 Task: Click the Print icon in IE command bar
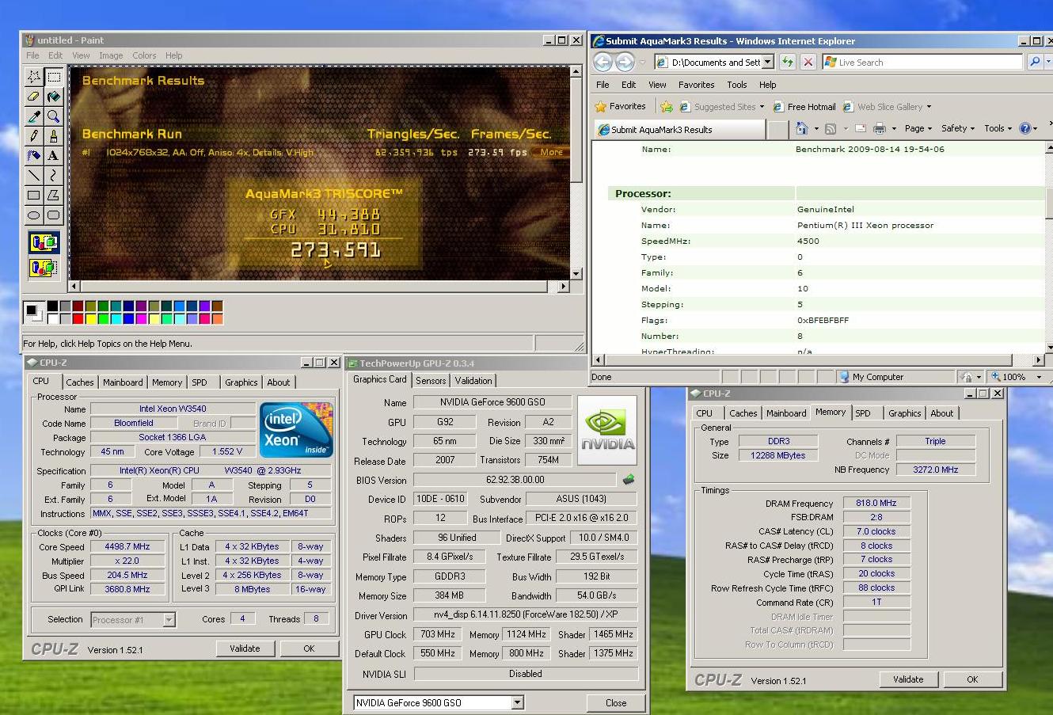coord(880,128)
